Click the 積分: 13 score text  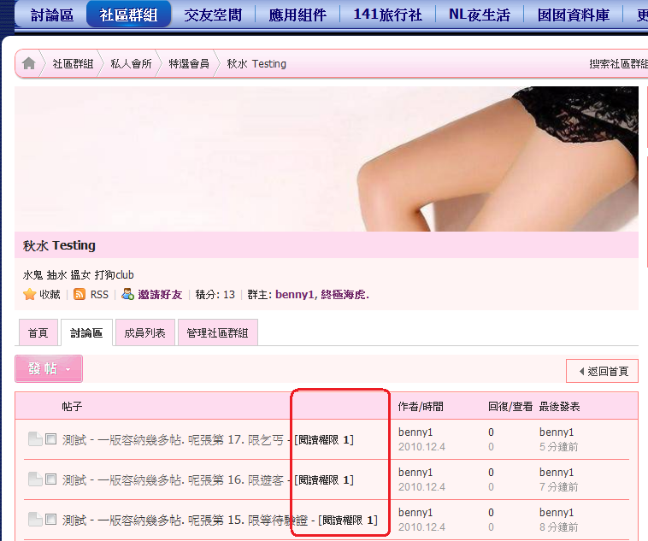215,294
